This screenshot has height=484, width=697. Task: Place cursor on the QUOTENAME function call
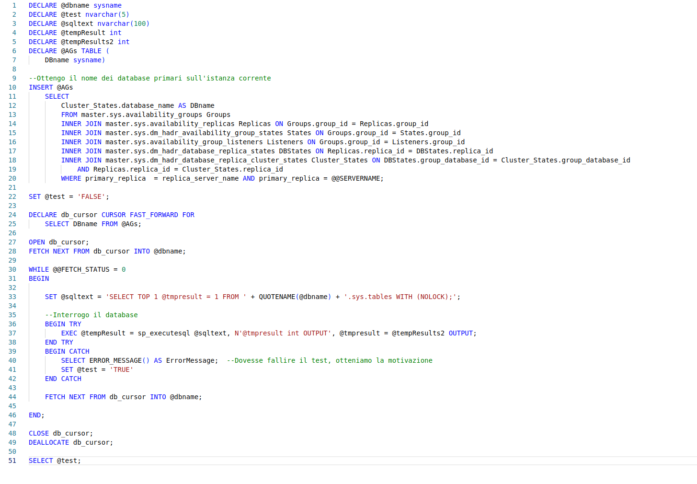277,297
